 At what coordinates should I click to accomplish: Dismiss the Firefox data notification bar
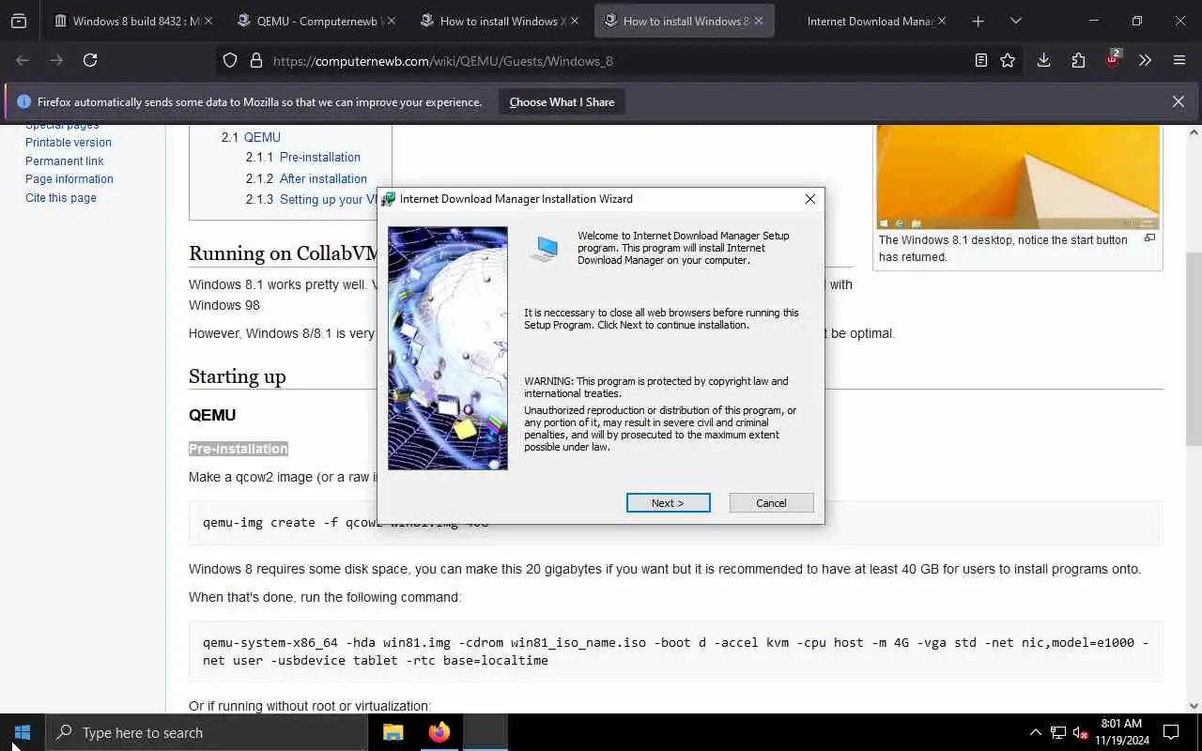coord(1178,101)
